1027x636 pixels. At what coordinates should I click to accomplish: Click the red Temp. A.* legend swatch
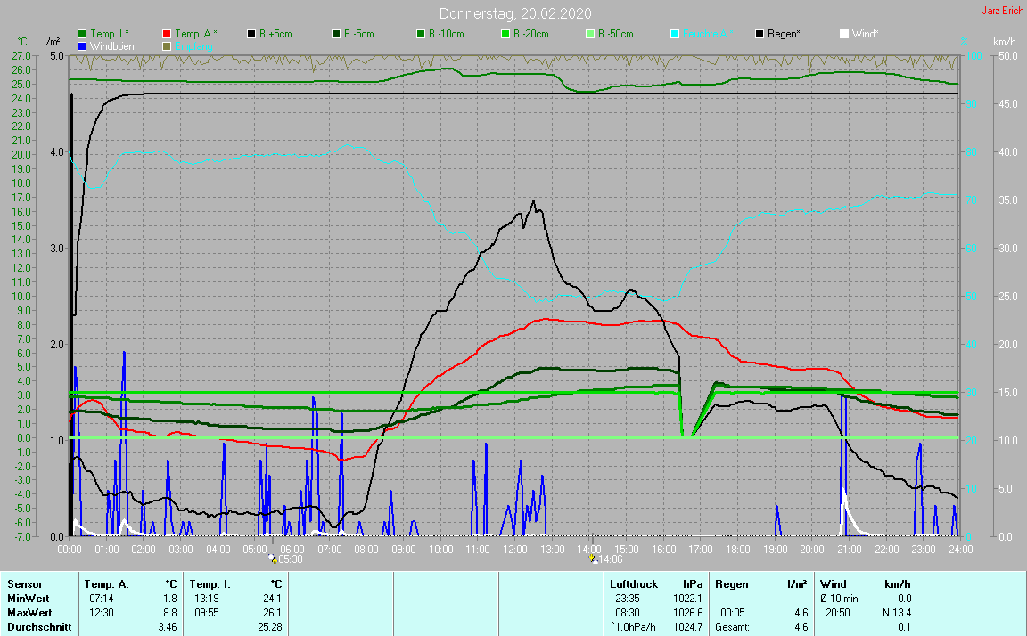[x=168, y=34]
